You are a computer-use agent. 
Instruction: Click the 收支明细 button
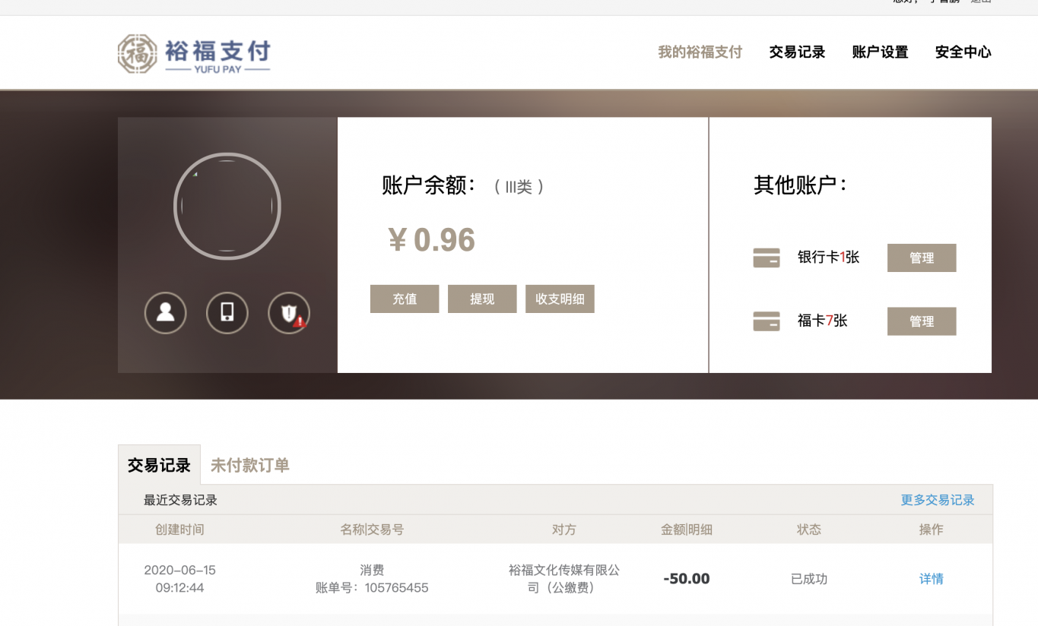[x=560, y=299]
